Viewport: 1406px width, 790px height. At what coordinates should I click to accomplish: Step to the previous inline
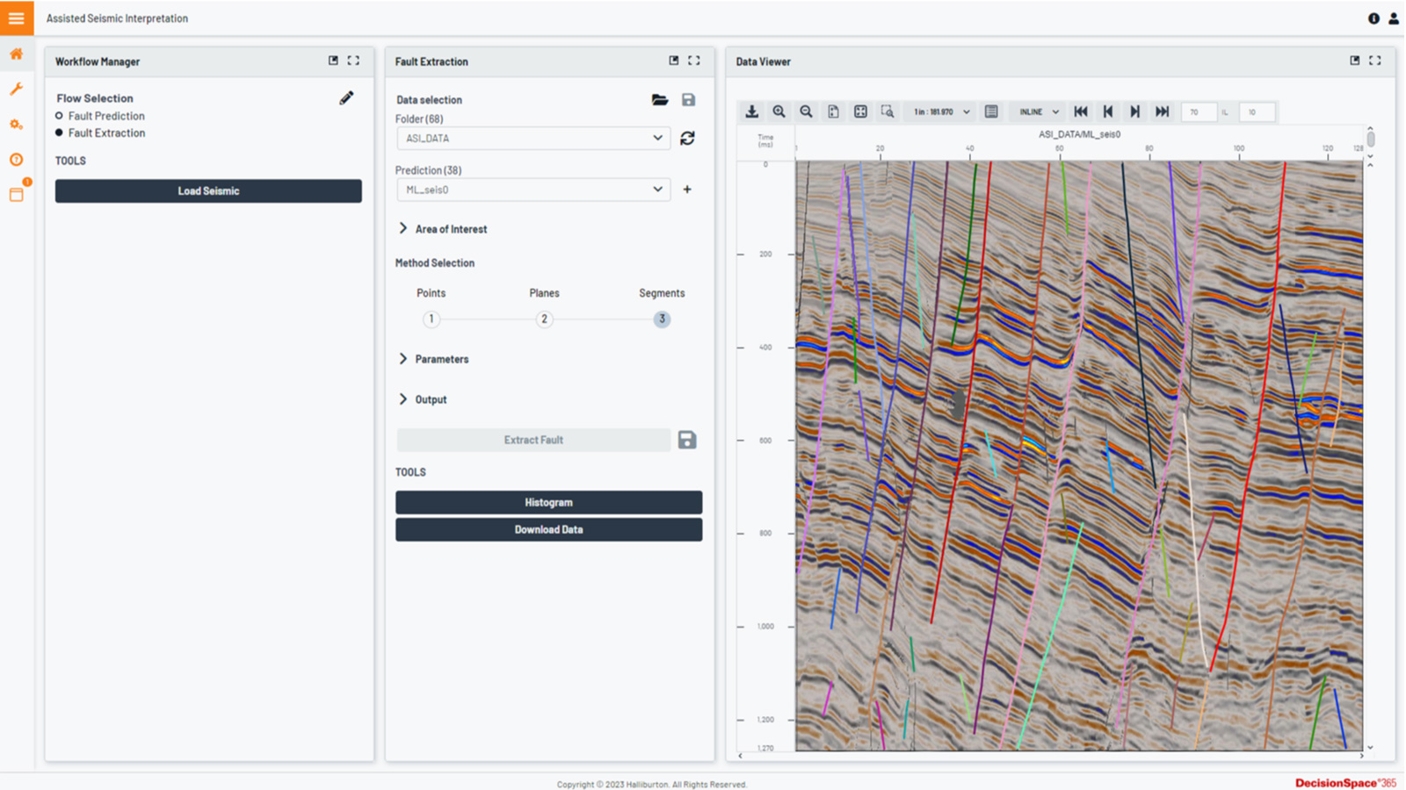[x=1108, y=111]
